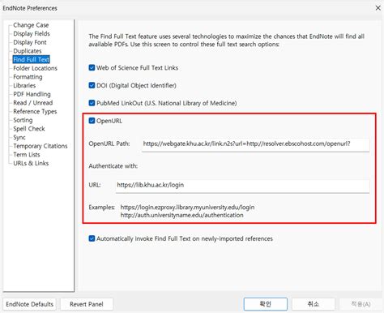This screenshot has height=313, width=384.
Task: Toggle the DOI (Digital Object Identifier) checkbox
Action: click(x=92, y=85)
